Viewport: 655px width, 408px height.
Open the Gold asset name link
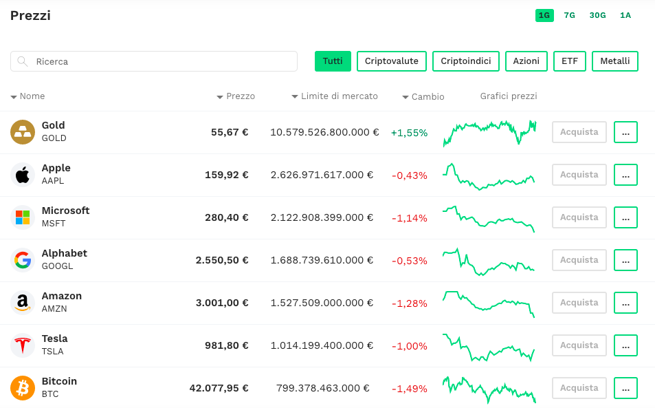pyautogui.click(x=54, y=125)
